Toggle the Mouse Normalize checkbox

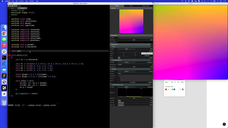coord(119,76)
